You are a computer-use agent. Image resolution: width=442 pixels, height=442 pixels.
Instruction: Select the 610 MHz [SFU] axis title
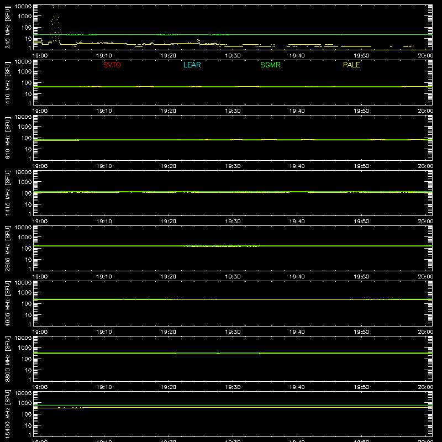point(7,138)
